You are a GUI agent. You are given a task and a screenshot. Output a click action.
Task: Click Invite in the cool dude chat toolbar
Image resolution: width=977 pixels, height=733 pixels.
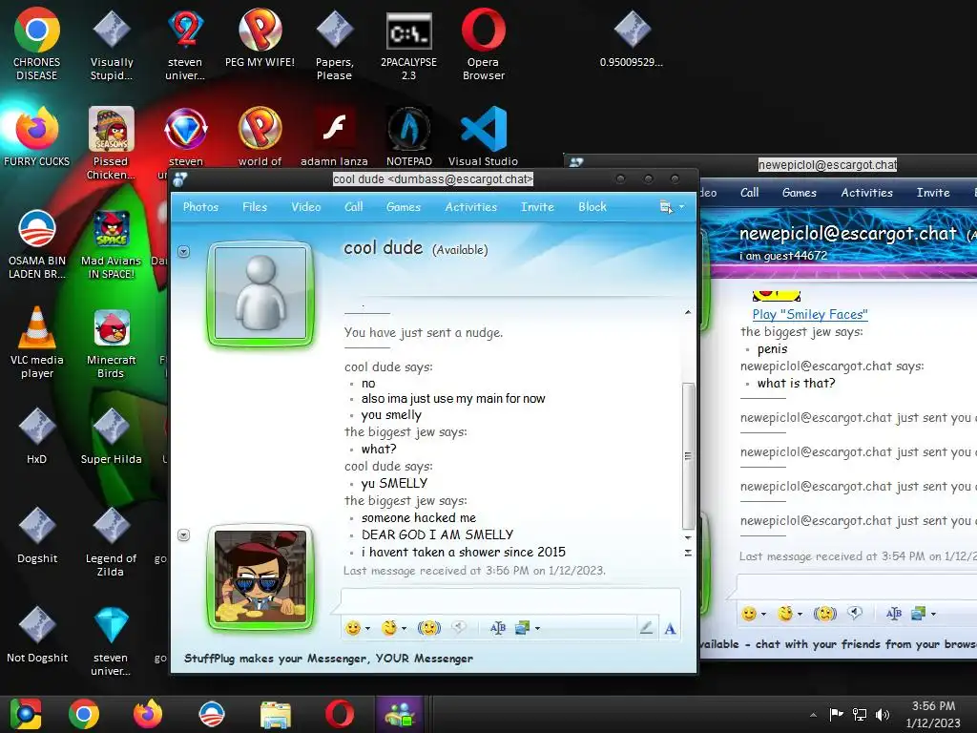[x=537, y=207]
